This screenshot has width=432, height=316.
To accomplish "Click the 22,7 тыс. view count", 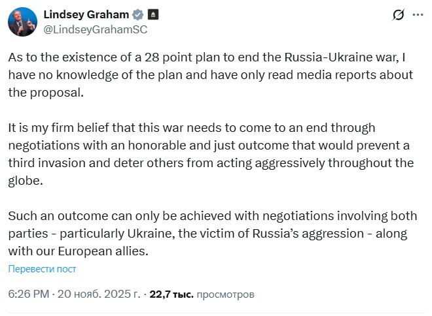I will tap(171, 294).
